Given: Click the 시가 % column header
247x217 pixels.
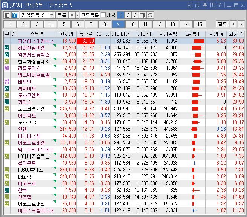Looking at the screenshot, I should coord(216,34).
